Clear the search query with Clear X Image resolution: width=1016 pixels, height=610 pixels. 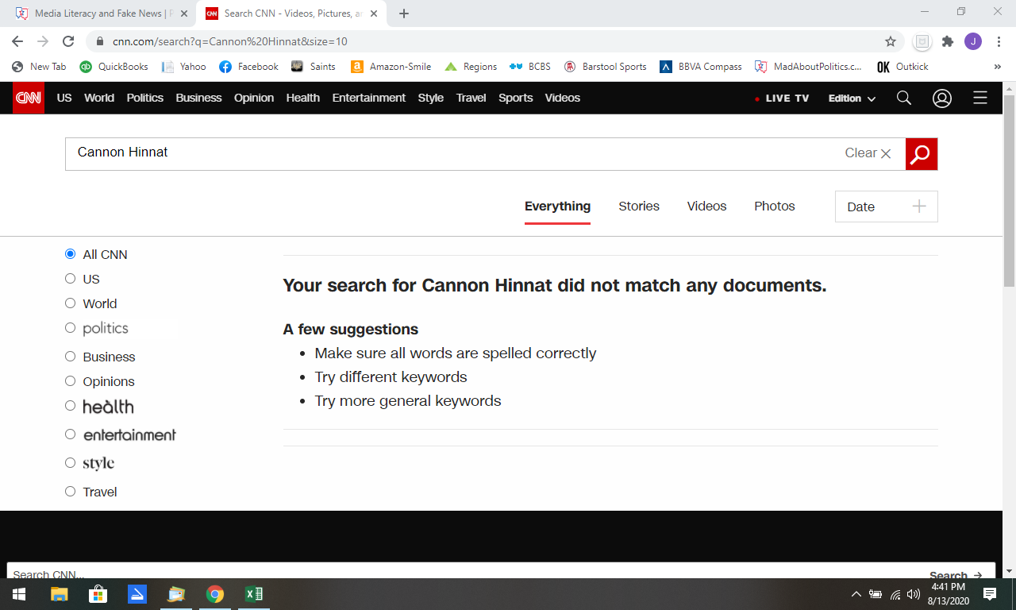(868, 153)
